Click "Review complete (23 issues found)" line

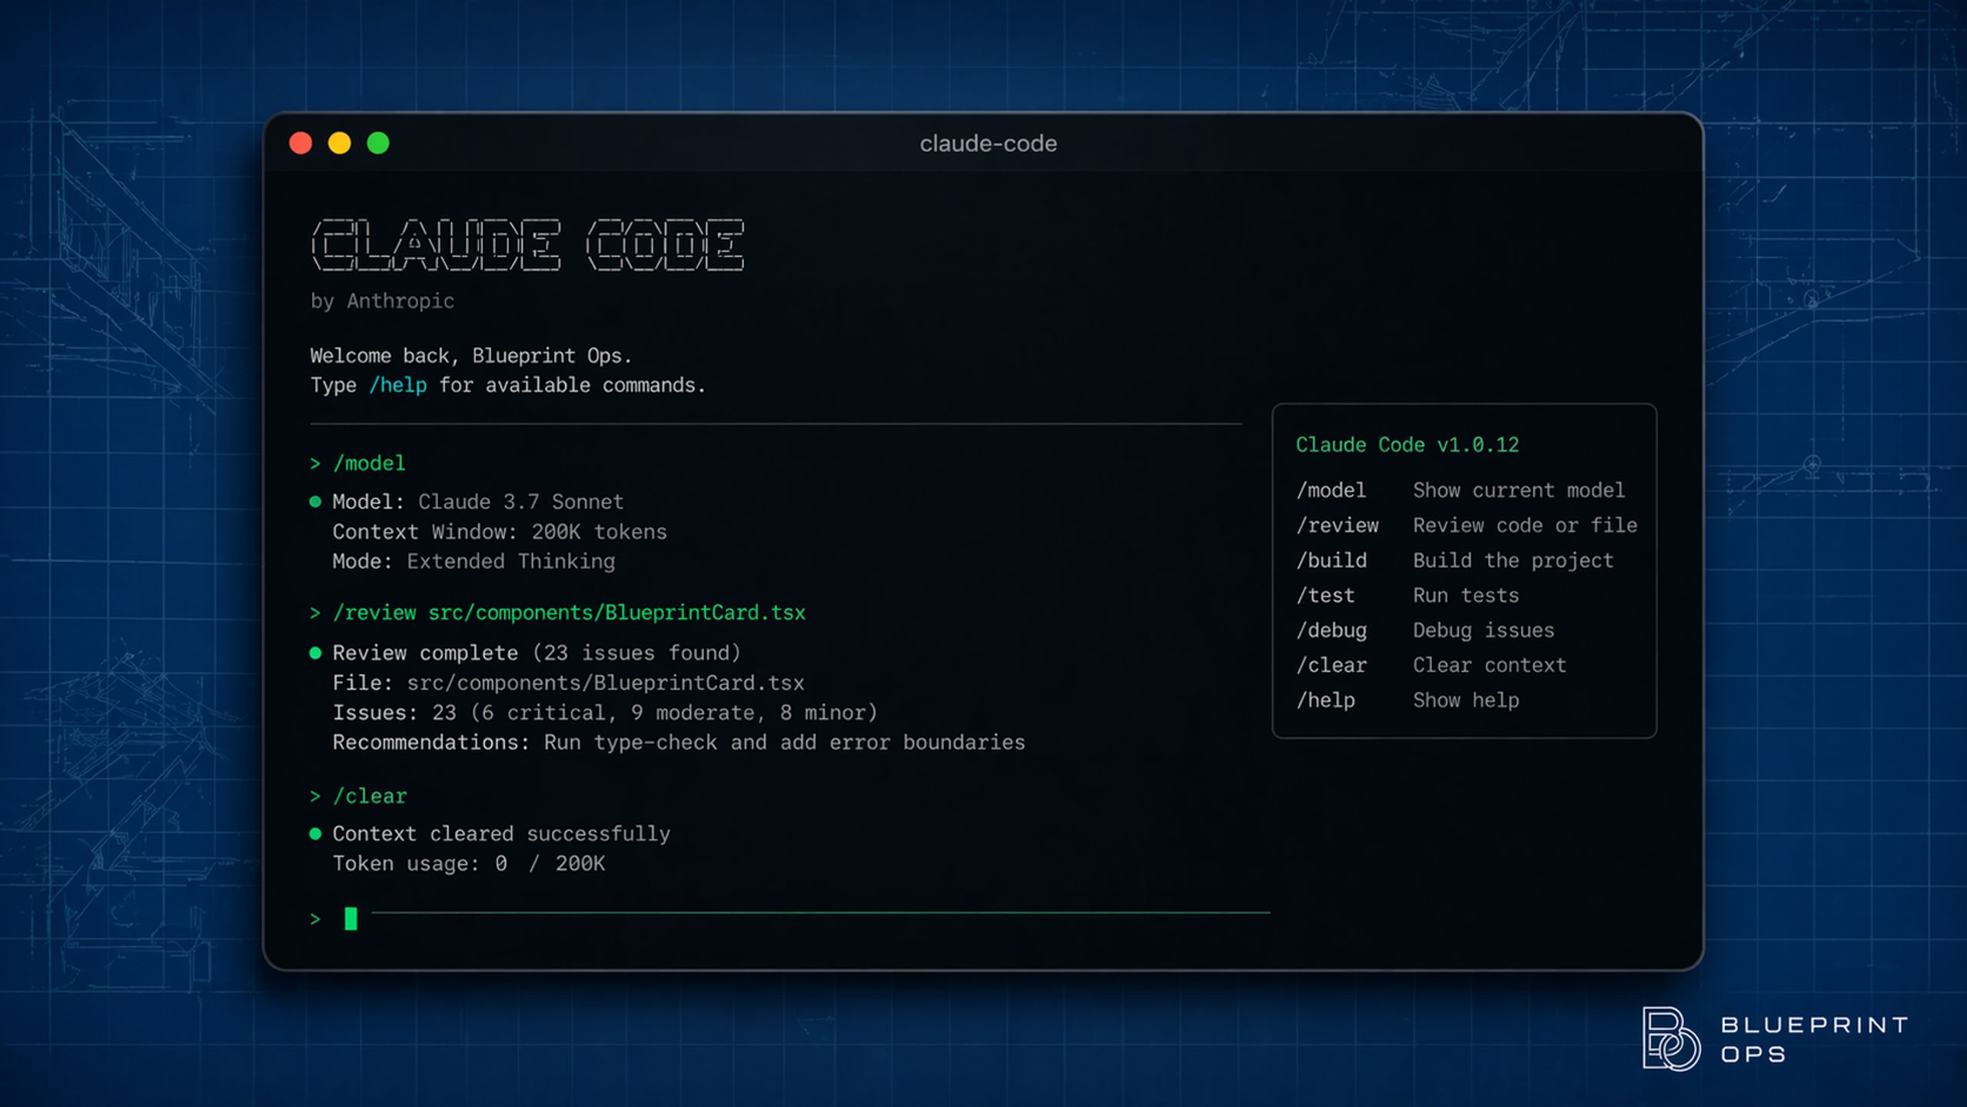point(537,653)
